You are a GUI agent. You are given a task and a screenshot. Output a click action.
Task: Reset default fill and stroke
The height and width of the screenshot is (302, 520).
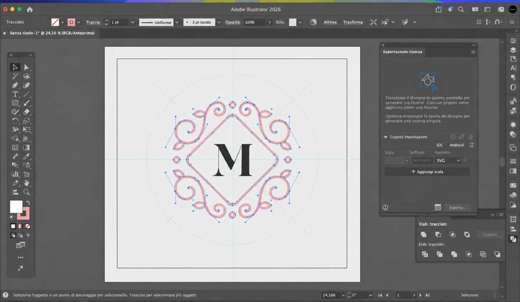pyautogui.click(x=12, y=218)
